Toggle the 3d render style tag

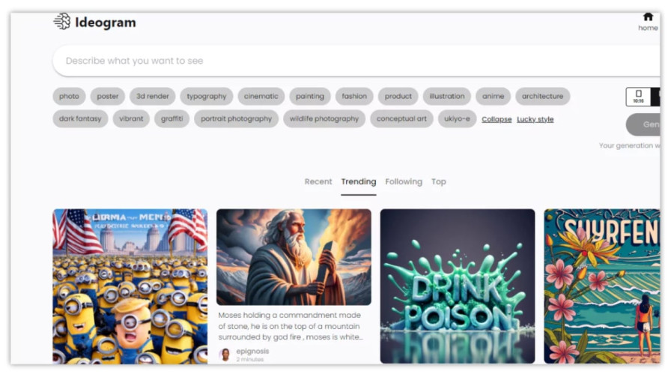[x=152, y=97]
